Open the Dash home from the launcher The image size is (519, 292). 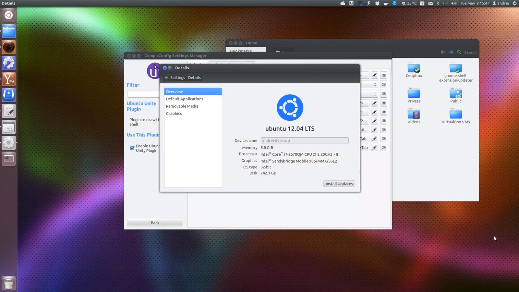pyautogui.click(x=8, y=15)
